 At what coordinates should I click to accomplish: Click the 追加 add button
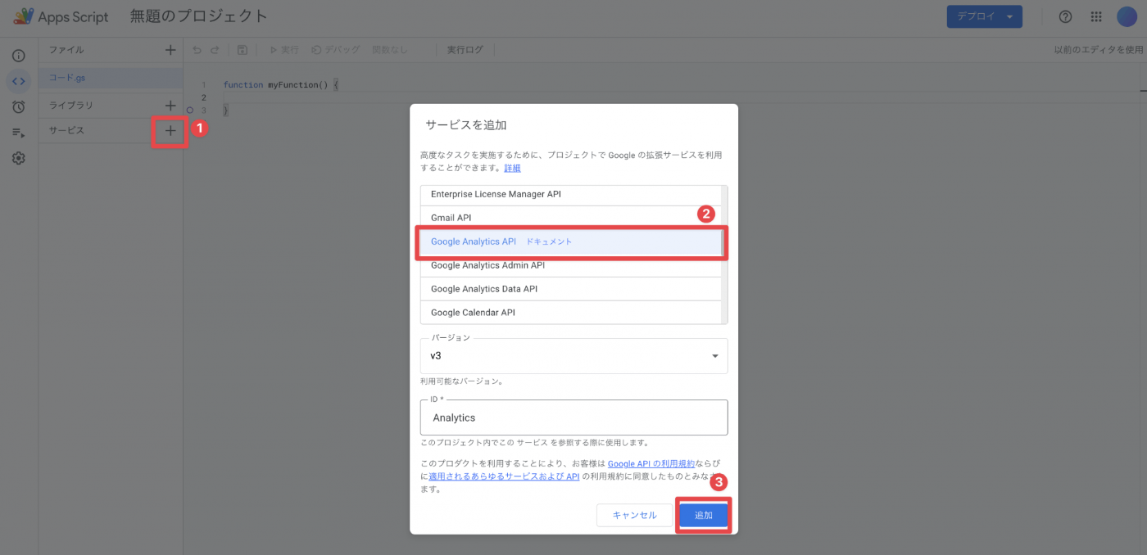pos(704,515)
